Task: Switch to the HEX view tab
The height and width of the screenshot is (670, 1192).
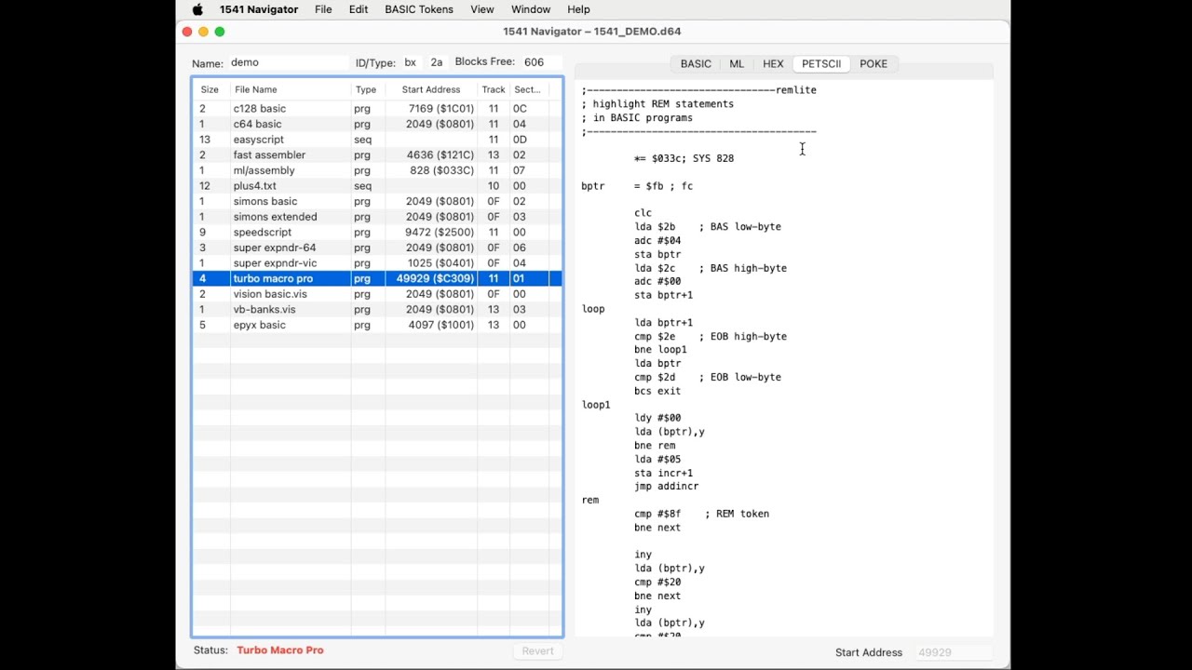Action: pos(773,64)
